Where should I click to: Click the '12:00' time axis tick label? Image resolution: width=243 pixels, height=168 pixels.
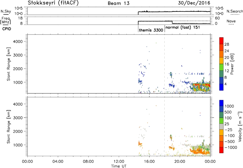[x=119, y=162]
